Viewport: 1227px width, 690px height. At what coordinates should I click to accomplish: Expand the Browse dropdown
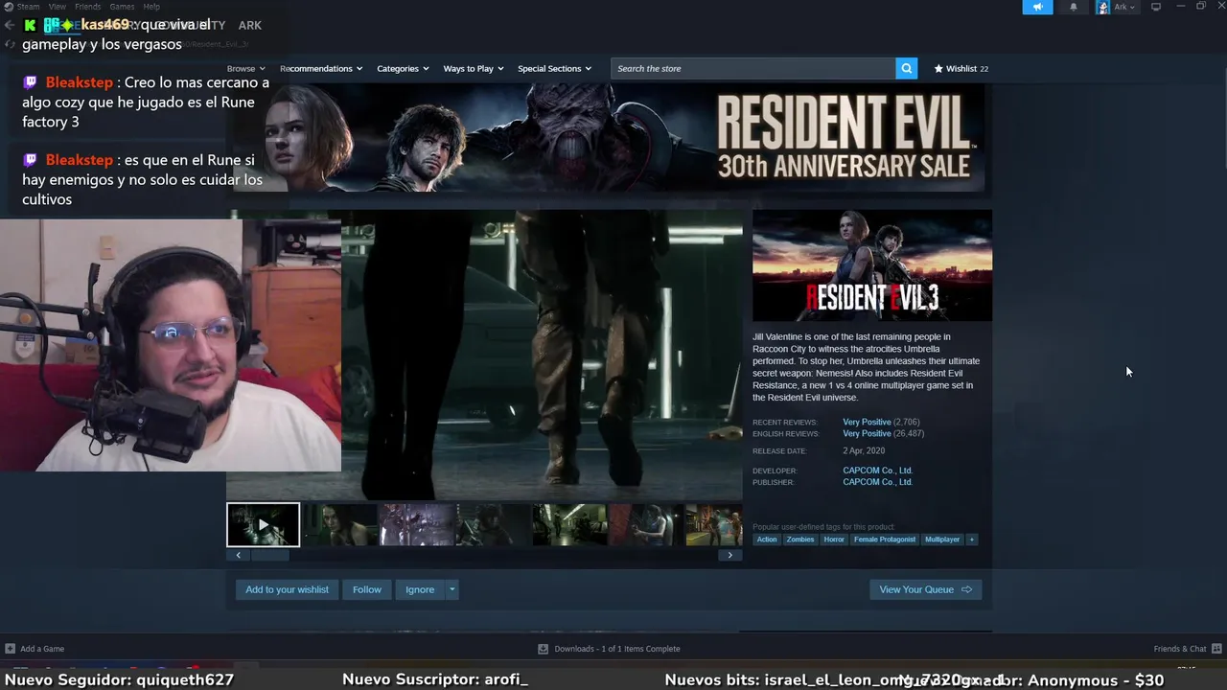click(244, 69)
